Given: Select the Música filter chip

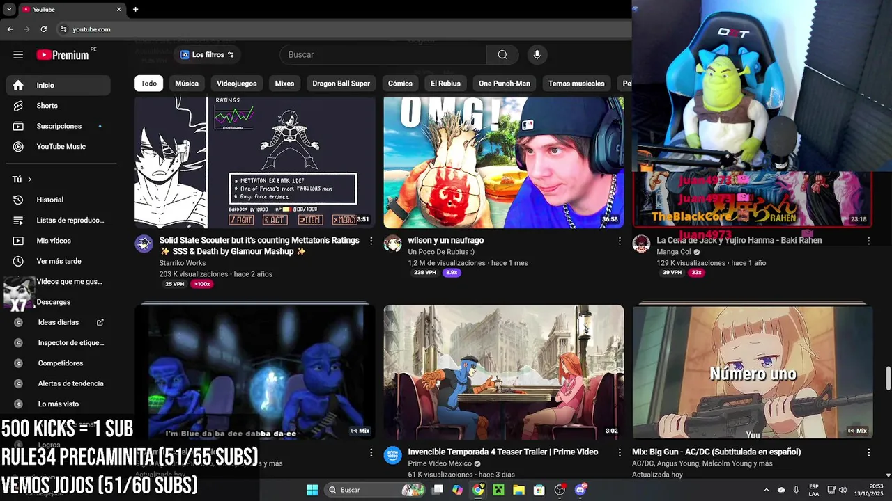Looking at the screenshot, I should 187,83.
